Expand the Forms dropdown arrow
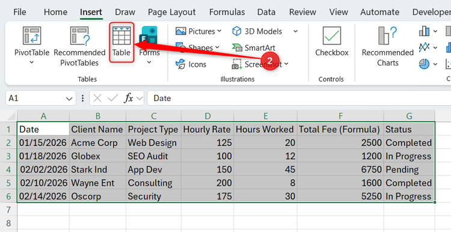This screenshot has width=451, height=232. click(149, 62)
